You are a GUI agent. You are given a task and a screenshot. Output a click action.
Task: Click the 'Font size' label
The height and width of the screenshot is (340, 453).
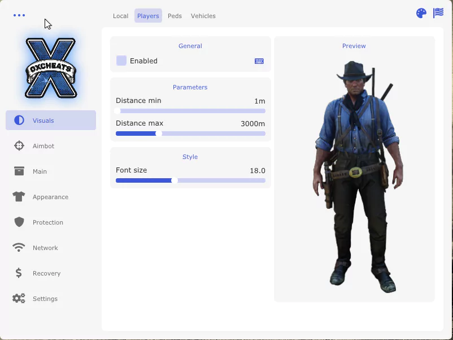132,170
